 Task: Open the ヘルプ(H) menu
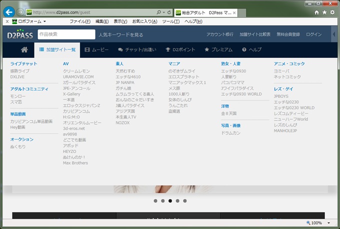tap(193, 21)
